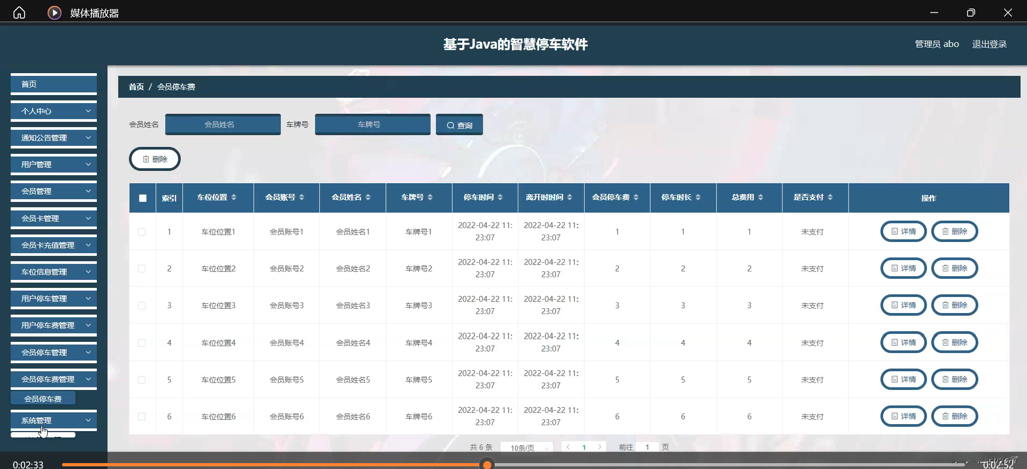The height and width of the screenshot is (469, 1027).
Task: Open details for row 2 车位位置2
Action: [x=903, y=268]
